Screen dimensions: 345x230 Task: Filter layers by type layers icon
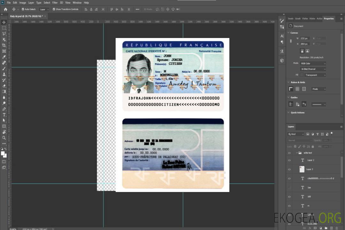click(x=317, y=134)
